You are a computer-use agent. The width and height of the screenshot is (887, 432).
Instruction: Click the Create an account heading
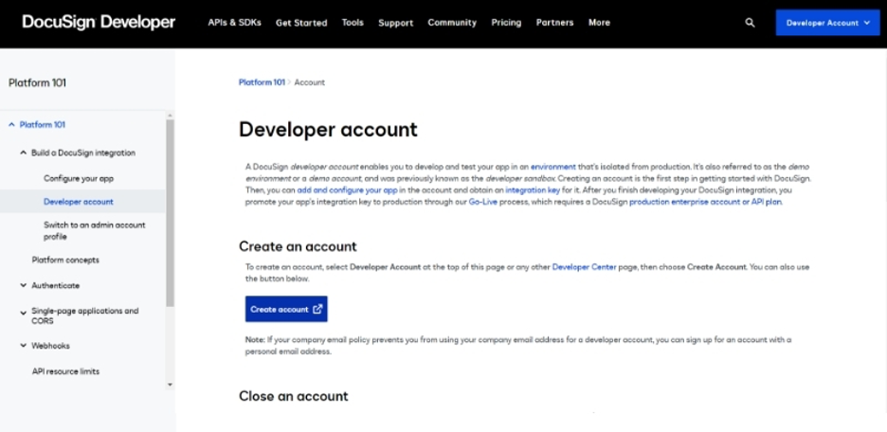click(298, 246)
